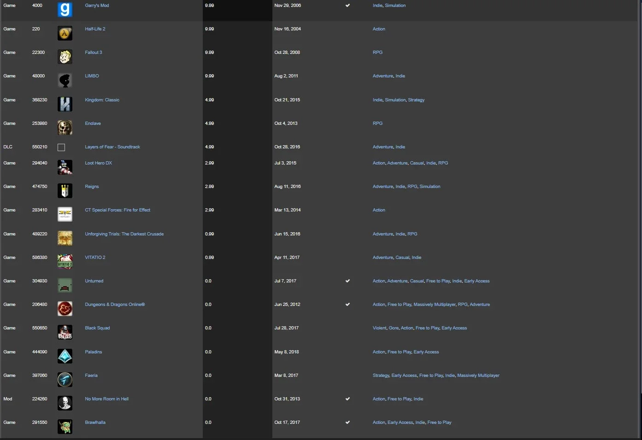This screenshot has width=642, height=440.
Task: Open the Unforgiving Trials: The Darkest Crusade link
Action: click(x=124, y=234)
